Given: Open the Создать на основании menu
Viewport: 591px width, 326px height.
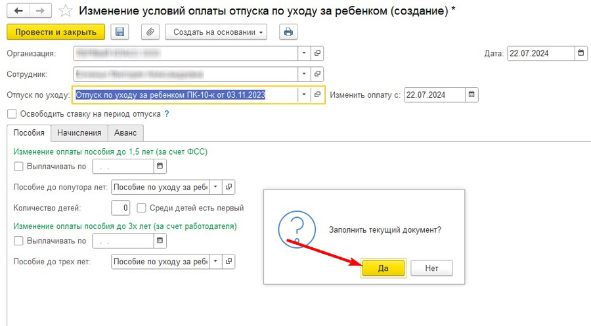Looking at the screenshot, I should (x=216, y=32).
